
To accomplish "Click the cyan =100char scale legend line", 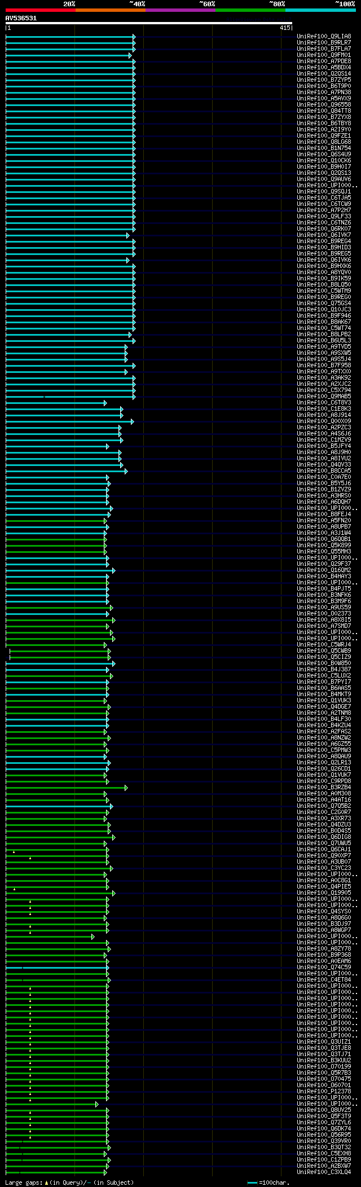I will pyautogui.click(x=252, y=1182).
